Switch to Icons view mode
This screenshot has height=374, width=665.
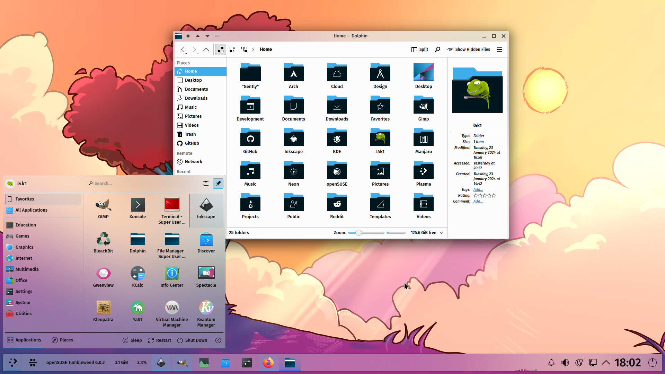click(221, 50)
